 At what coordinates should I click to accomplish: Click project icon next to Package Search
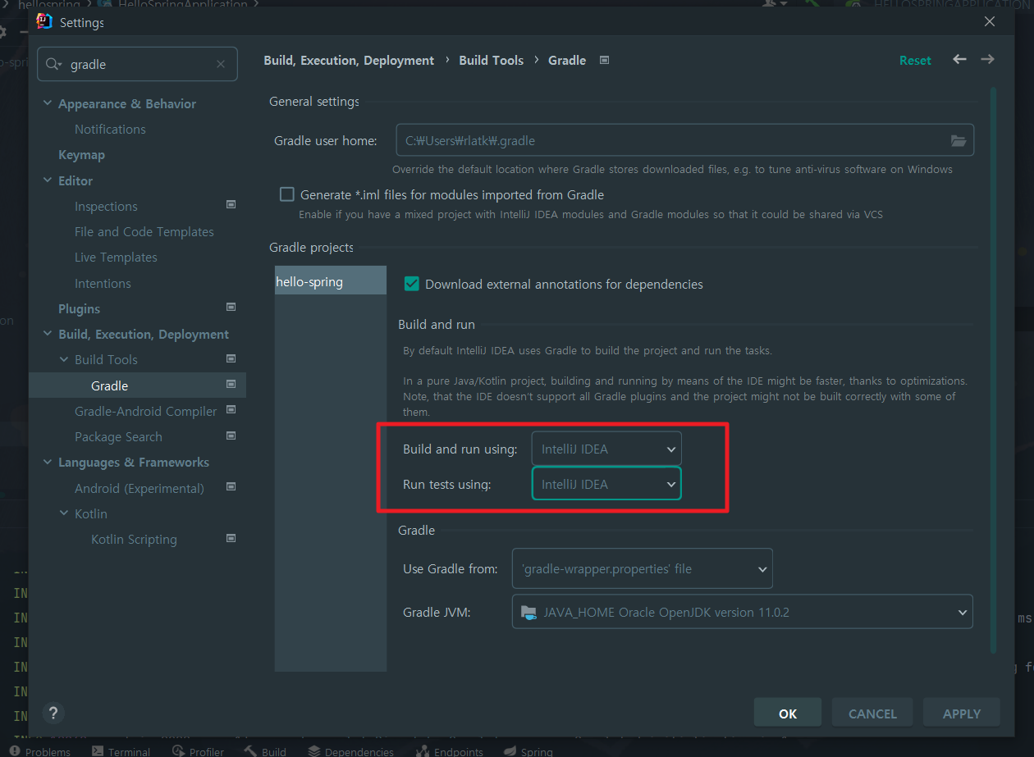[231, 436]
